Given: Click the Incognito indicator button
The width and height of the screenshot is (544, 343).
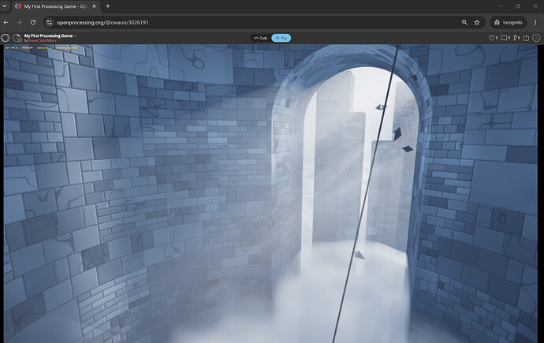Looking at the screenshot, I should (x=509, y=22).
